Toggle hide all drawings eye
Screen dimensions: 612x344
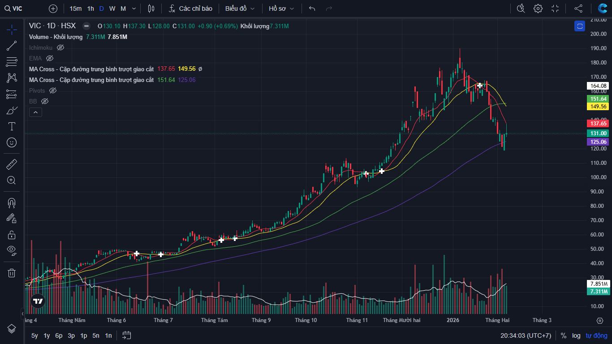[x=12, y=250]
